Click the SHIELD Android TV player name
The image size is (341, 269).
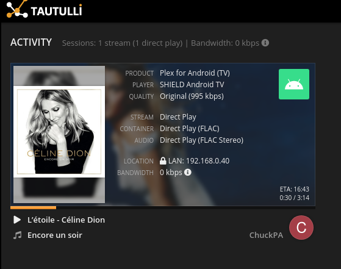pyautogui.click(x=192, y=85)
